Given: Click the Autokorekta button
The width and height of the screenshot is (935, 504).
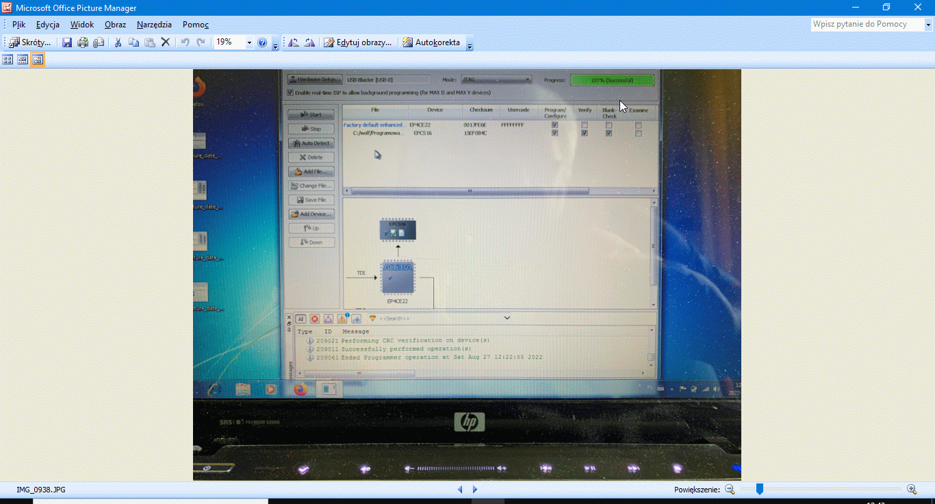Looking at the screenshot, I should coord(431,42).
